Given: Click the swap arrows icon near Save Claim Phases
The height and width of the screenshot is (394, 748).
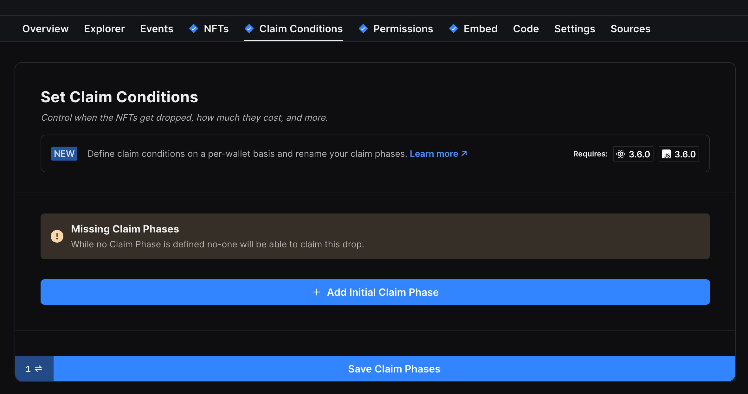Looking at the screenshot, I should click(x=38, y=369).
